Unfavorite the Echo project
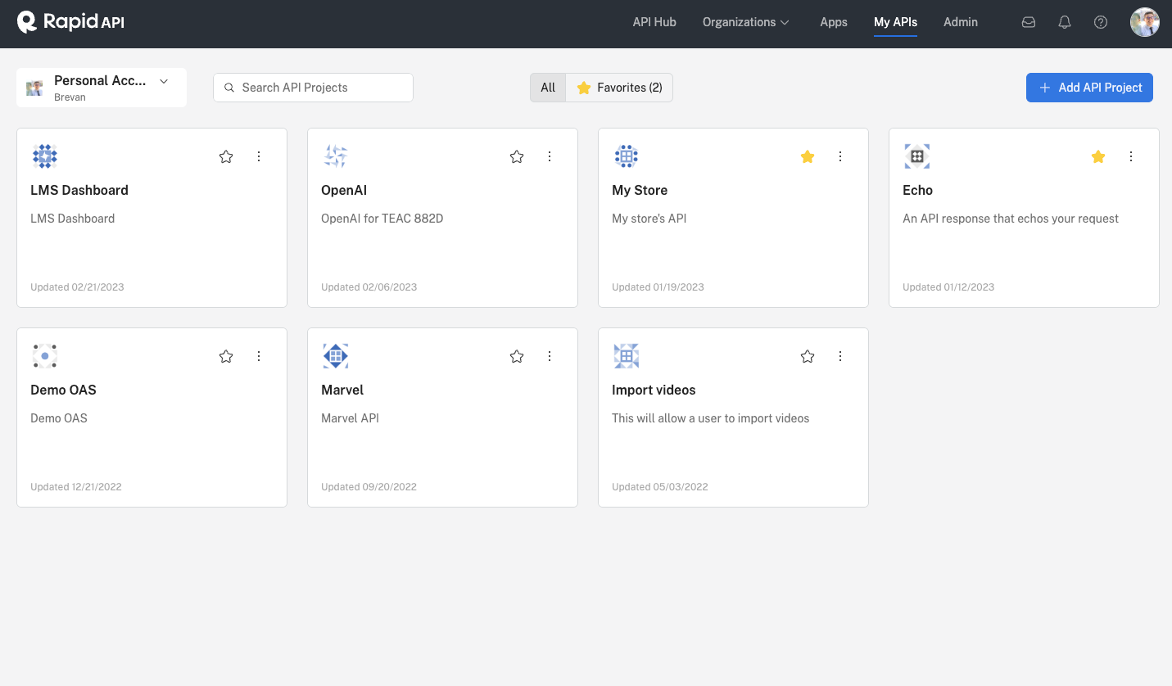The image size is (1172, 686). point(1098,156)
